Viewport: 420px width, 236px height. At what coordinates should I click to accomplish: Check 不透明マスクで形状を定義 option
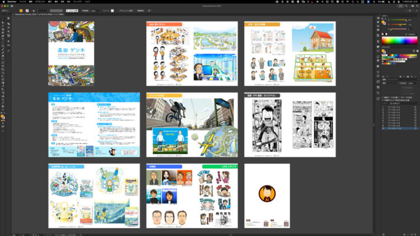(381, 101)
